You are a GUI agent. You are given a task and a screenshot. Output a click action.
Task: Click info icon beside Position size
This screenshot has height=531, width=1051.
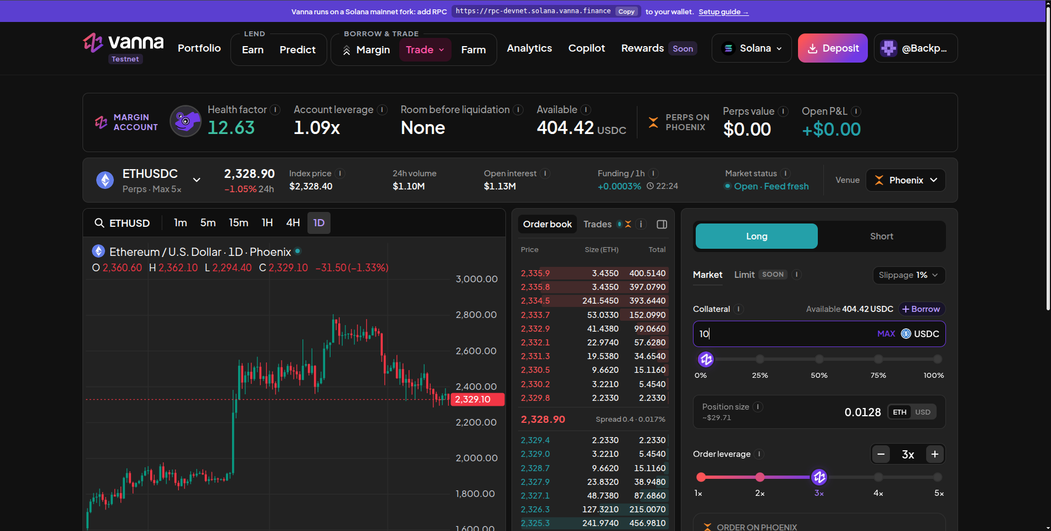[758, 407]
